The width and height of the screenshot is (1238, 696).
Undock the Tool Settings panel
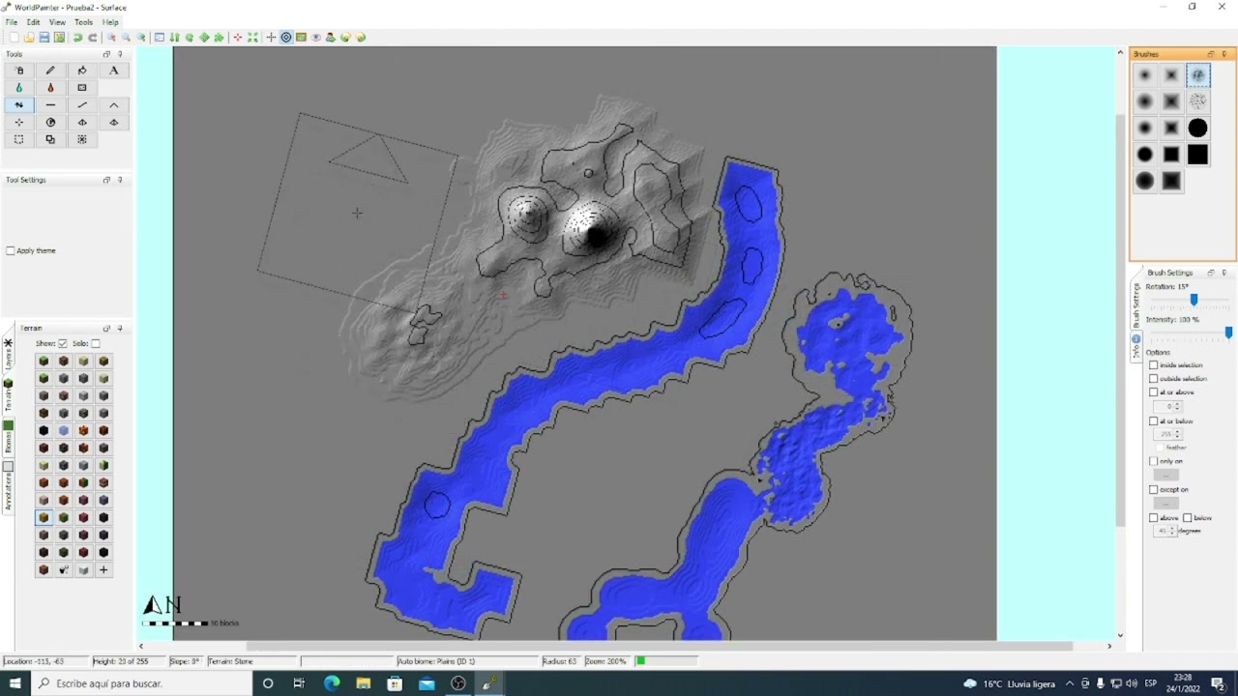tap(106, 180)
